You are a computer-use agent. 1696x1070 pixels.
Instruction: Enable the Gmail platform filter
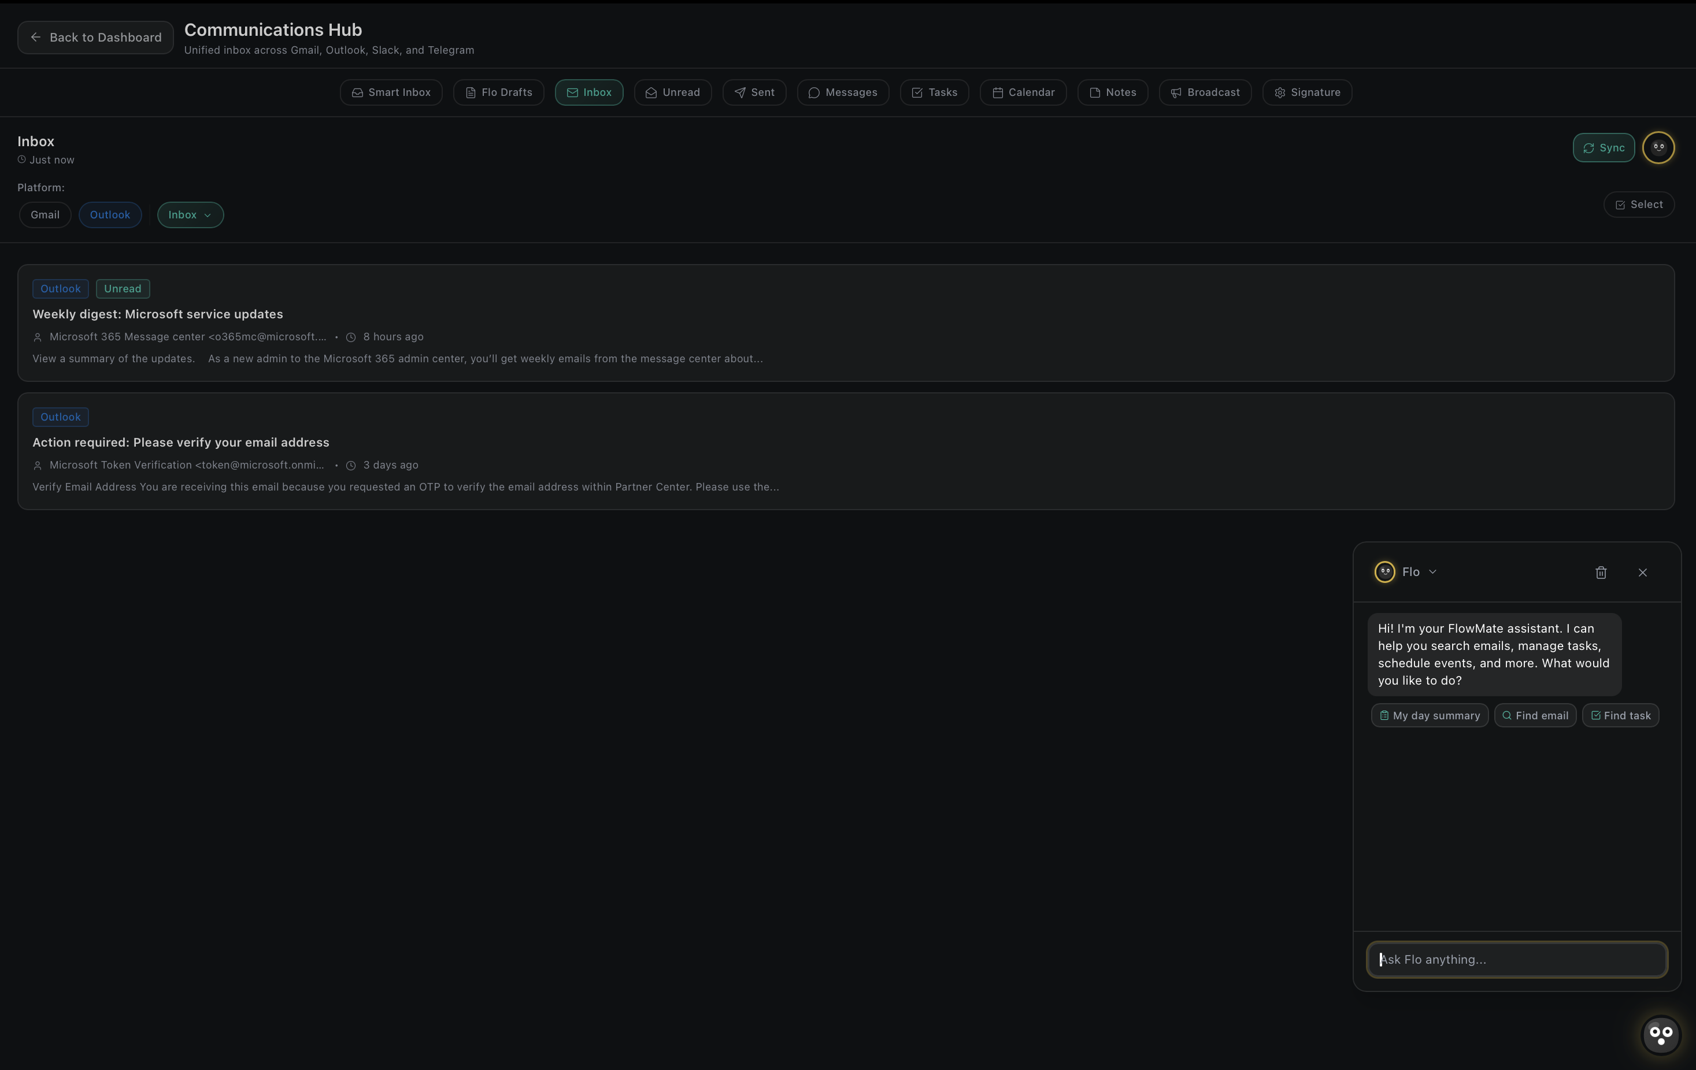pyautogui.click(x=45, y=215)
